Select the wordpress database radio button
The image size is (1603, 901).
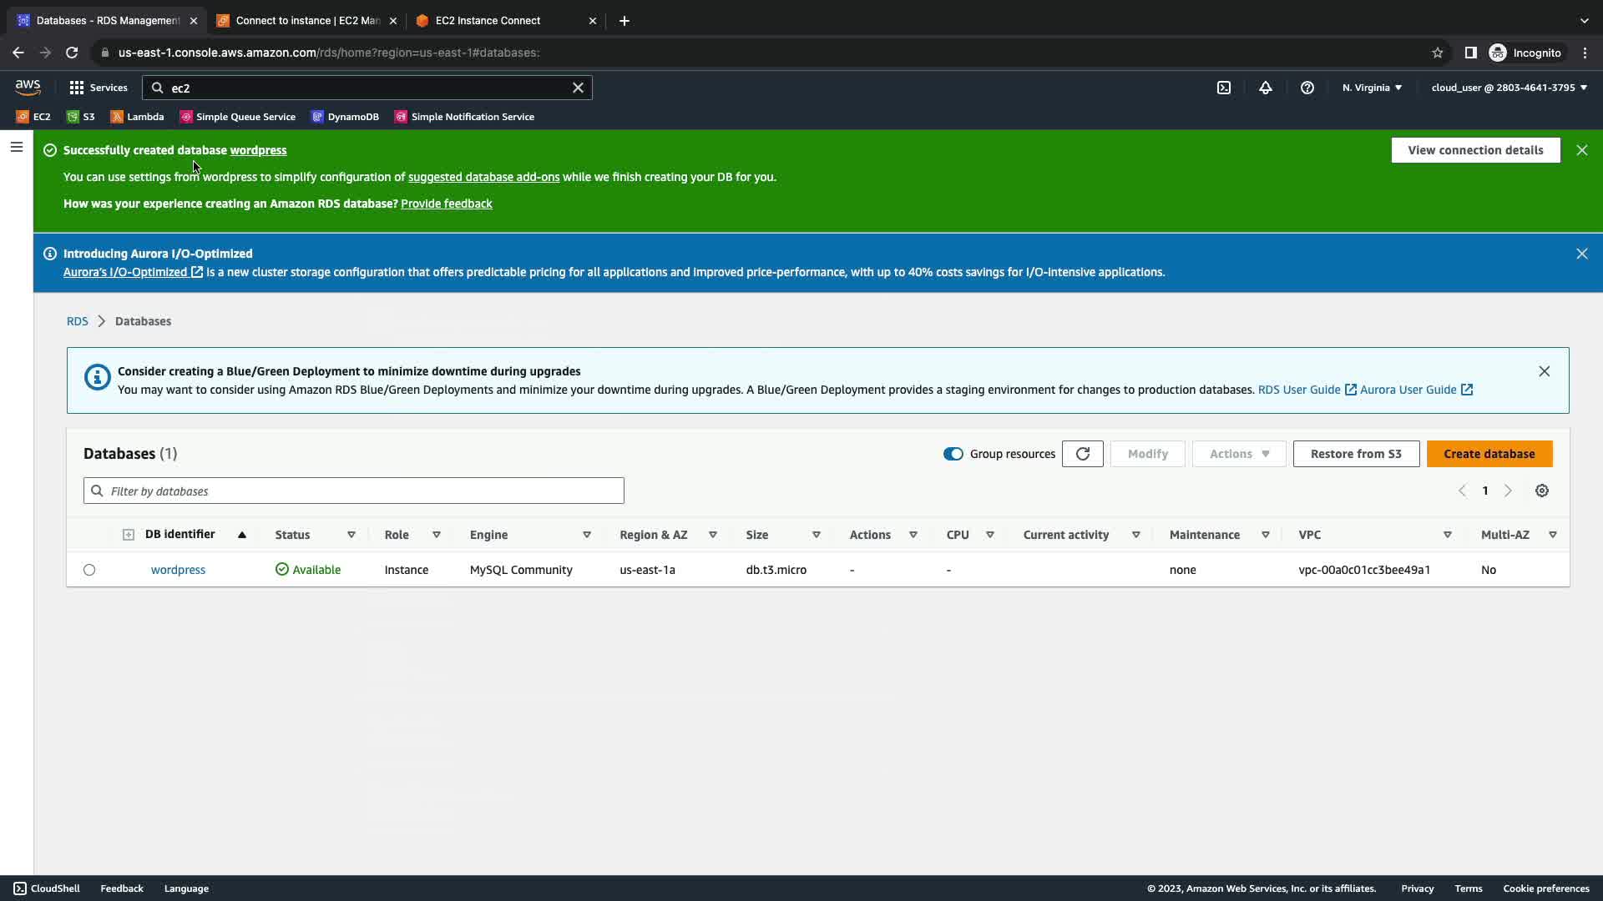click(x=89, y=570)
